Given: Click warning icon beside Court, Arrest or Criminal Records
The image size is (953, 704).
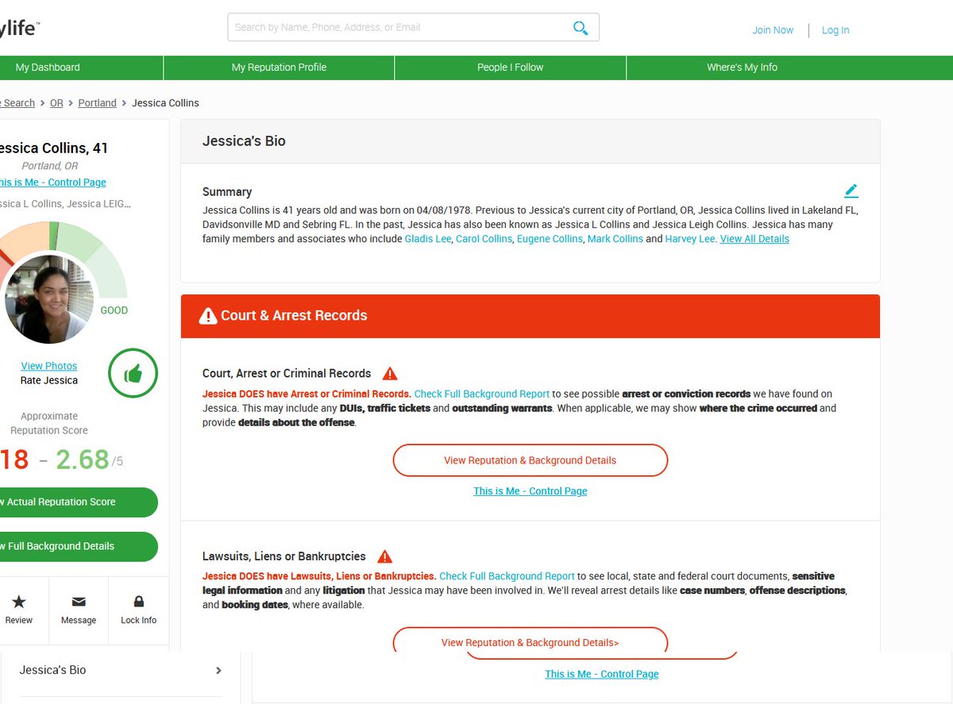Looking at the screenshot, I should pos(390,373).
